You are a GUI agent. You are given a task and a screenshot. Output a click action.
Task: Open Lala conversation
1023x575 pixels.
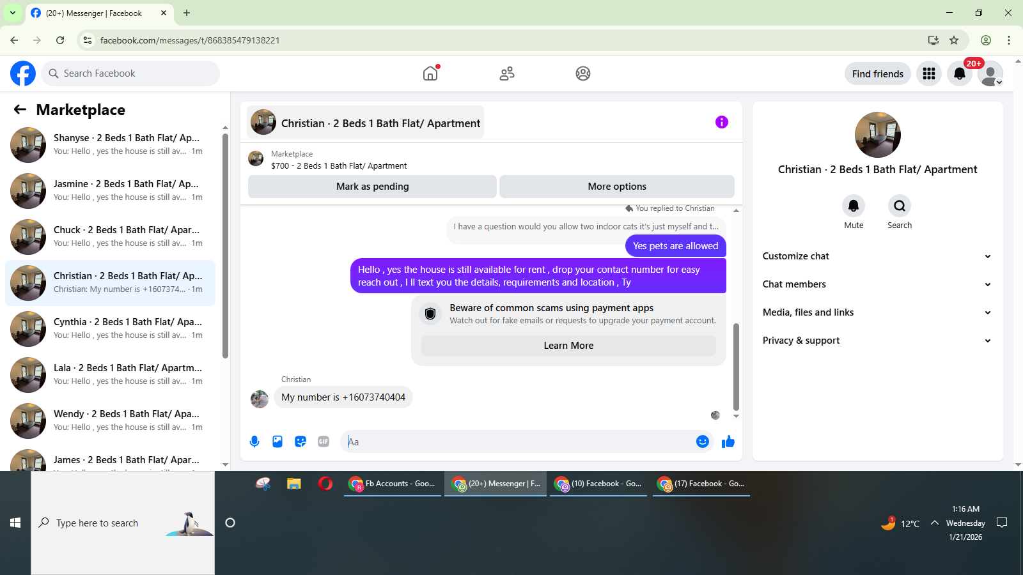[x=110, y=375]
